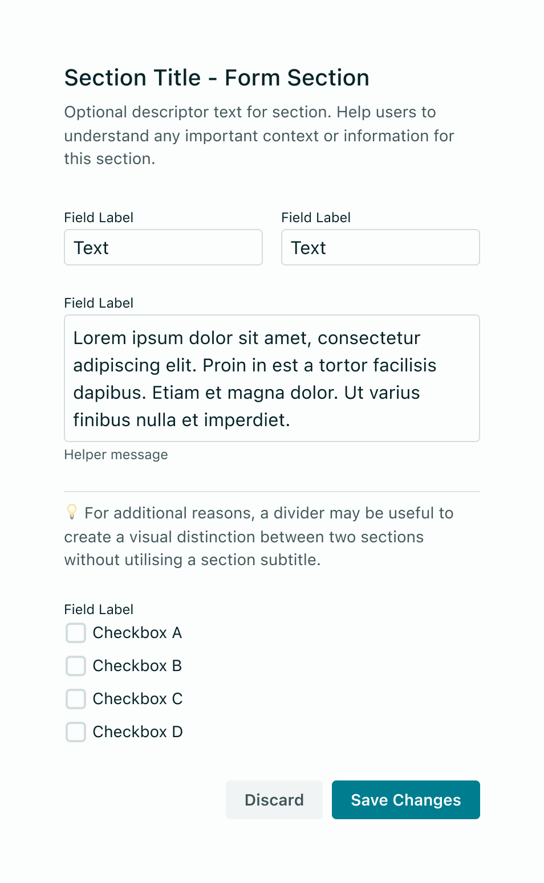The width and height of the screenshot is (544, 883).
Task: Enable the Checkbox B option
Action: [76, 666]
